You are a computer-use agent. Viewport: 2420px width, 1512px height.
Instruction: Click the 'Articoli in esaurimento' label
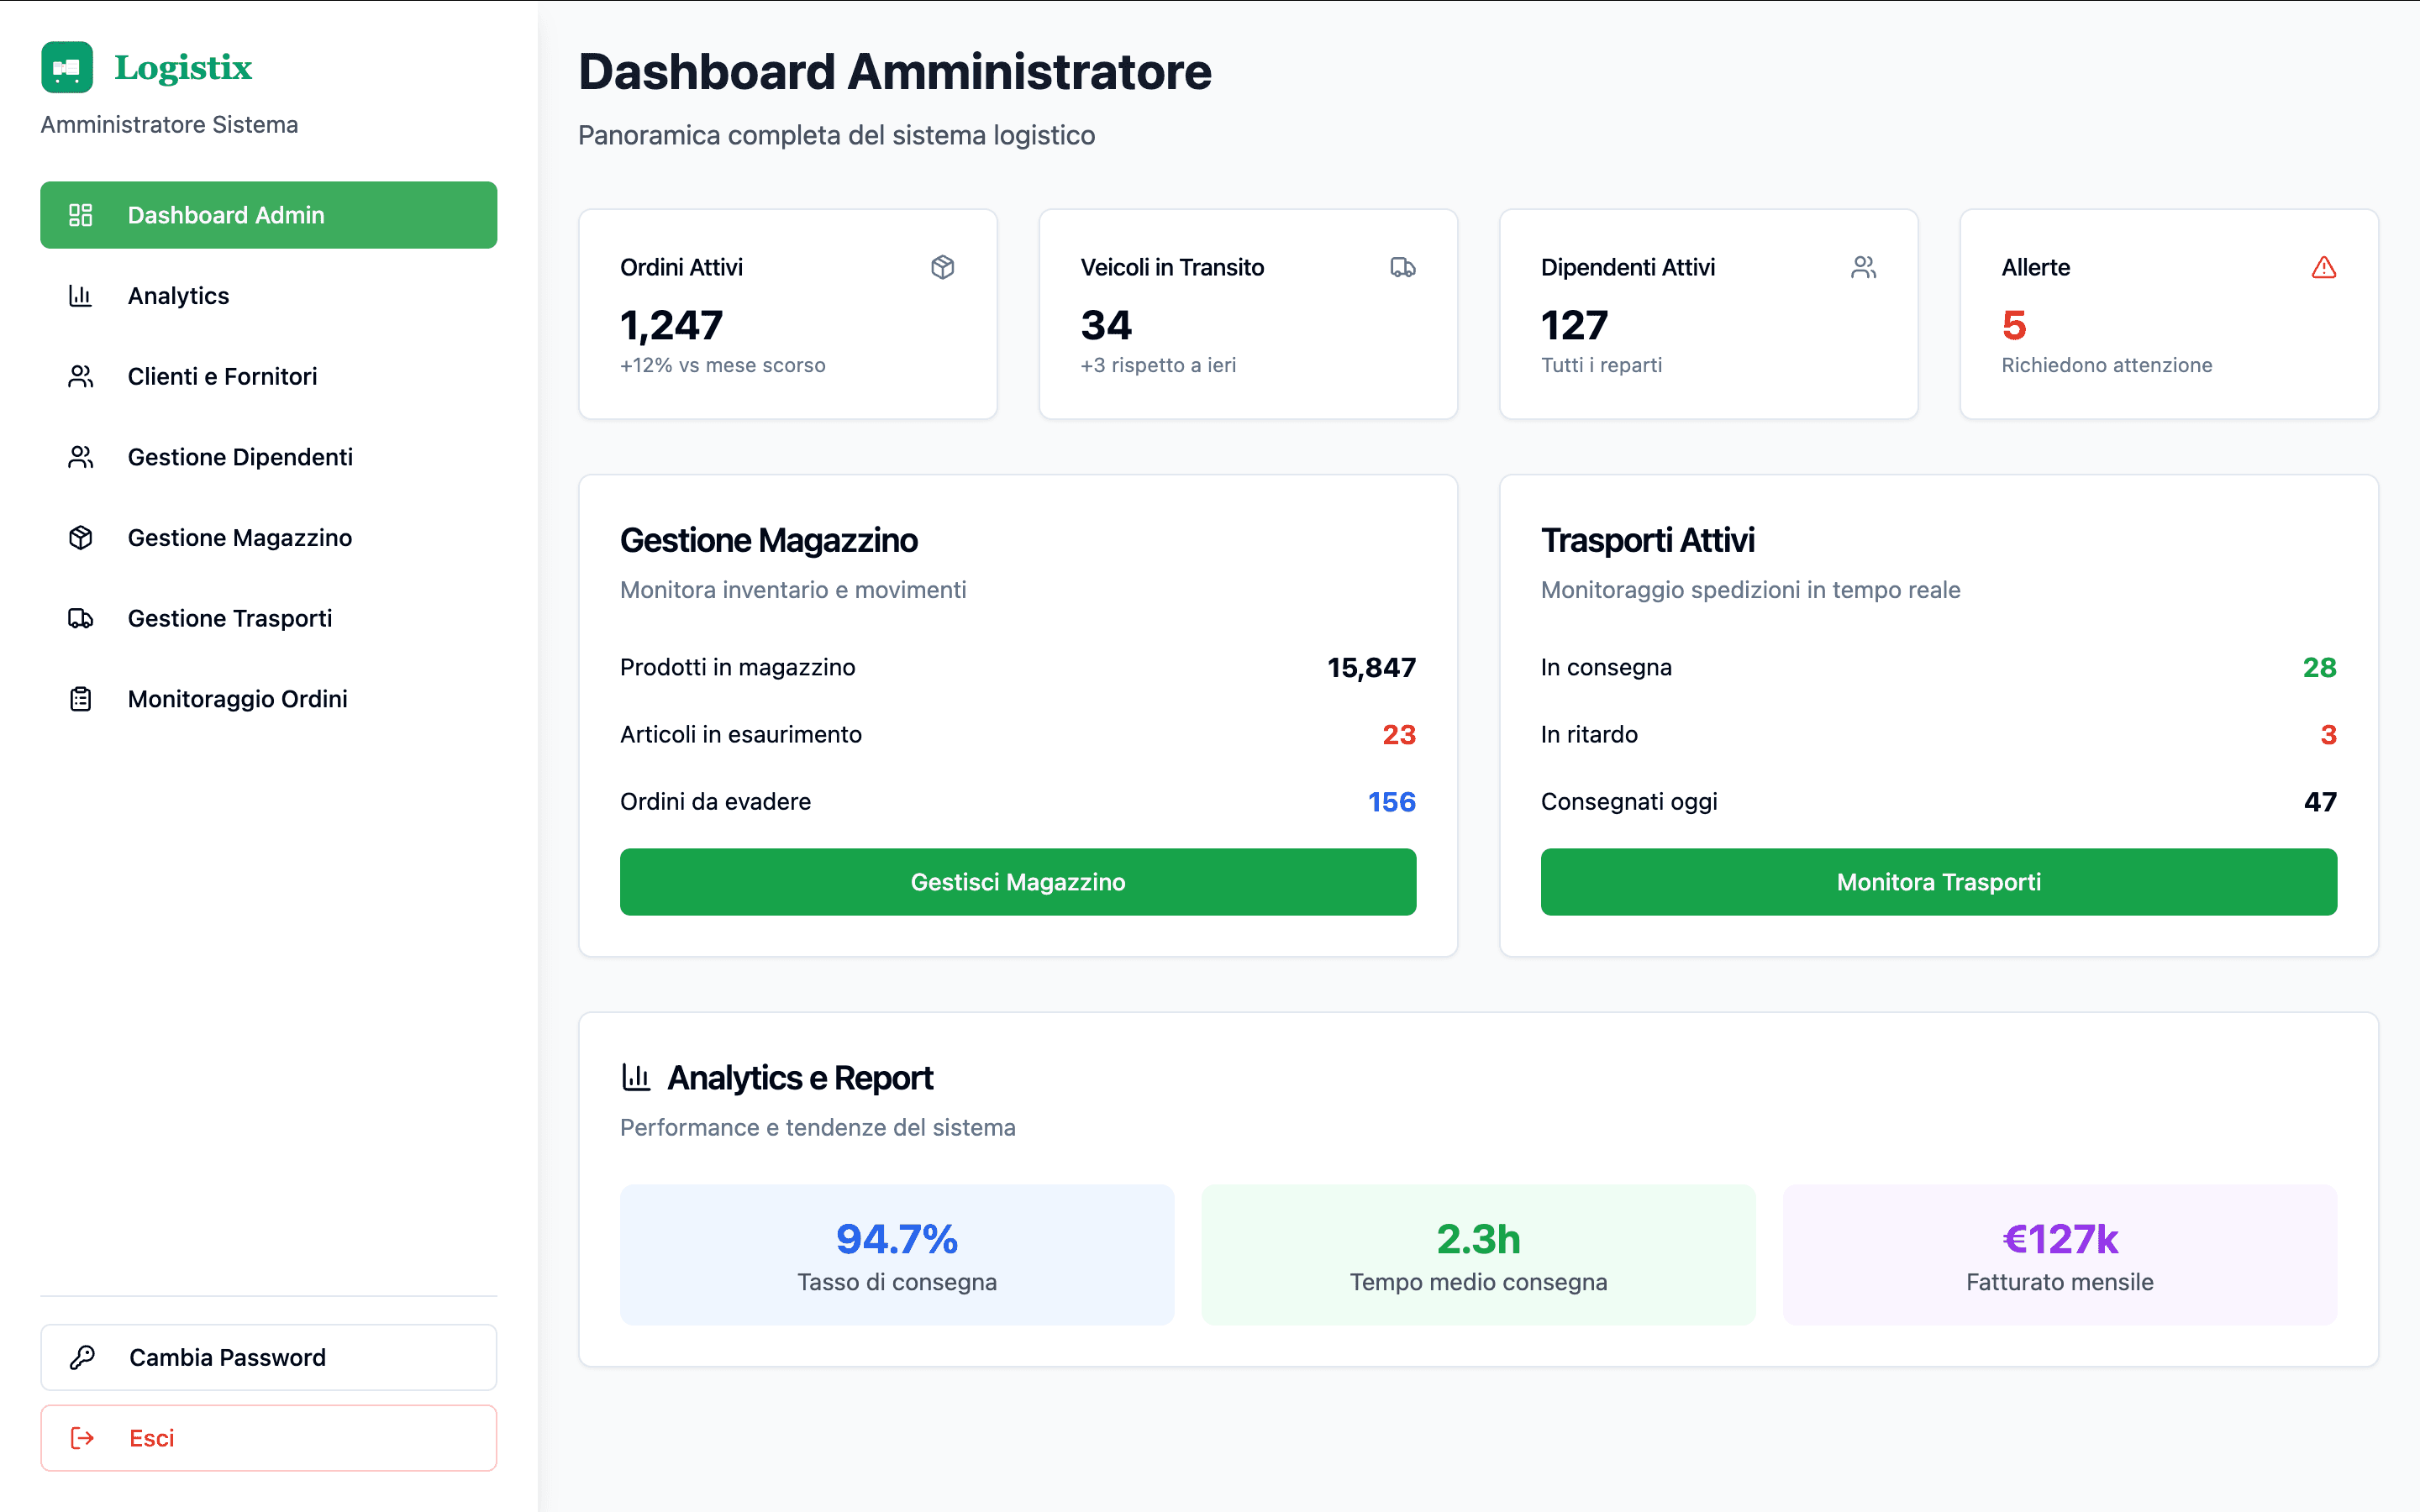coord(740,734)
